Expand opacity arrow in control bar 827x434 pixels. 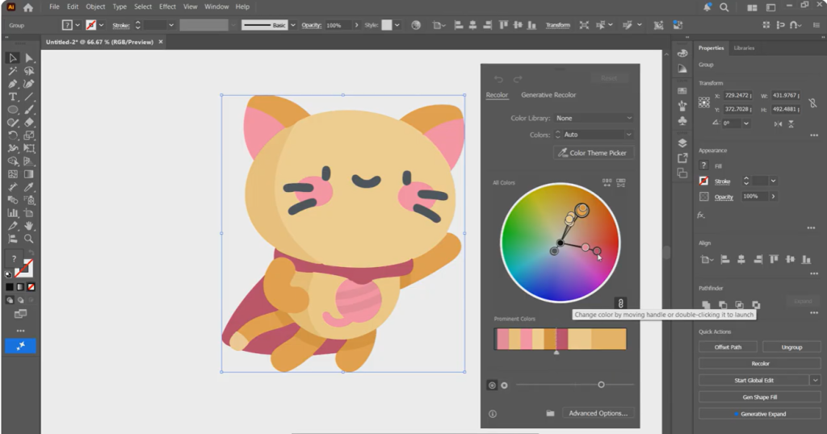pyautogui.click(x=356, y=25)
